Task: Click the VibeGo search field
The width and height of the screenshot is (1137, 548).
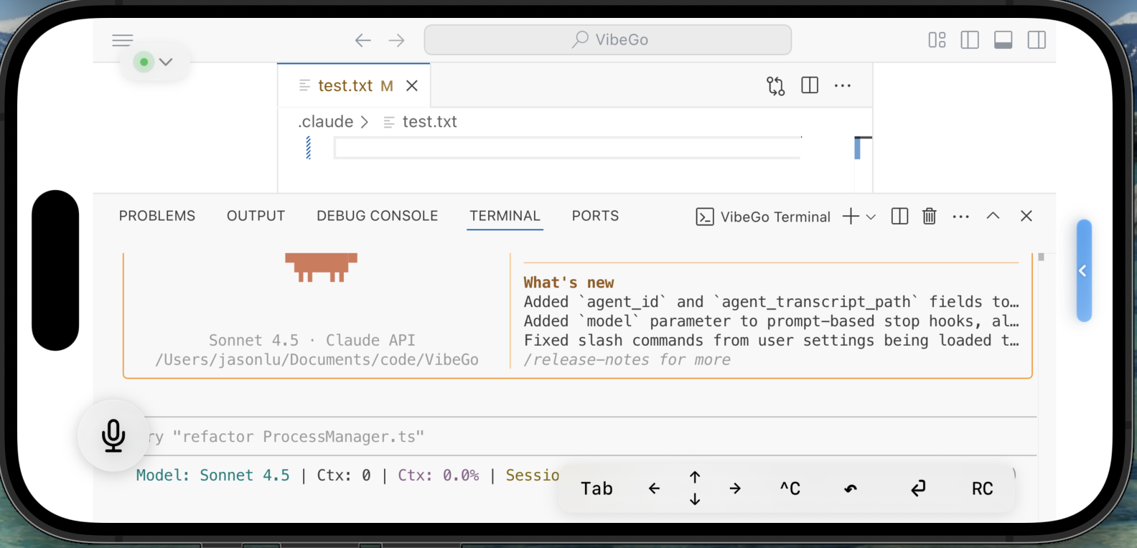Action: pos(608,40)
